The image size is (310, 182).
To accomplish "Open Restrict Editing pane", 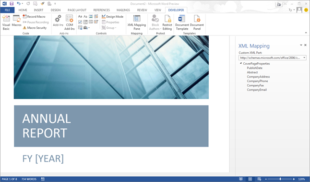I will coord(167,23).
